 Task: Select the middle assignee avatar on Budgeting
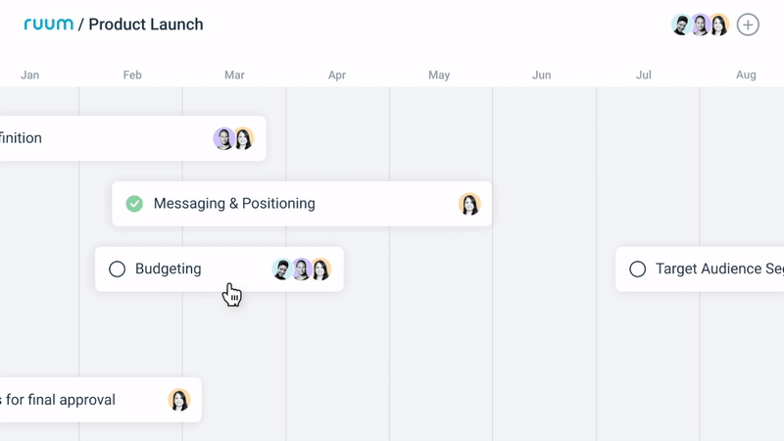302,269
